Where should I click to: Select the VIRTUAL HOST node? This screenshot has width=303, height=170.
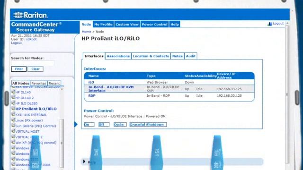tap(27, 132)
